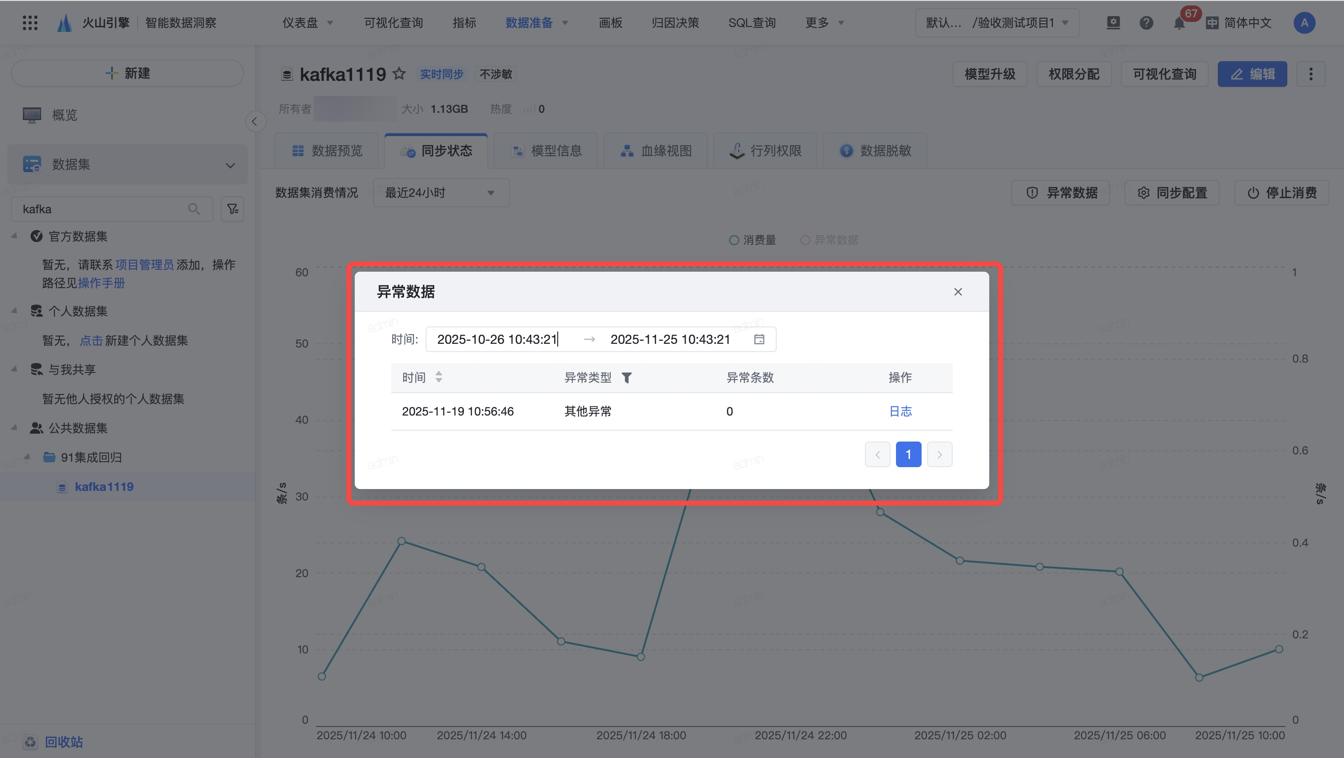This screenshot has width=1344, height=758.
Task: Toggle the 消费量 chart legend
Action: 752,240
